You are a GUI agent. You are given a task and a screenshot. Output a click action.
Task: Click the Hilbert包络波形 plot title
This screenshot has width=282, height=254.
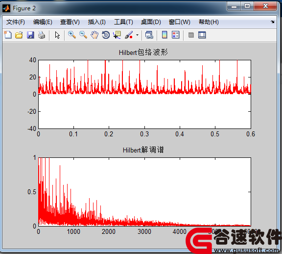pyautogui.click(x=143, y=52)
